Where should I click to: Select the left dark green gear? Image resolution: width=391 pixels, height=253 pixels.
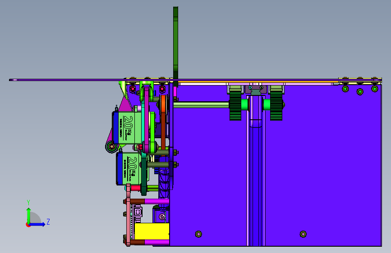(x=235, y=106)
